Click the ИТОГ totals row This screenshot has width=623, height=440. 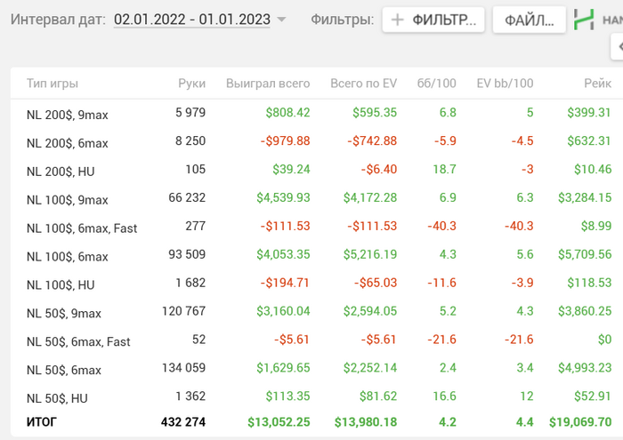[x=317, y=422]
